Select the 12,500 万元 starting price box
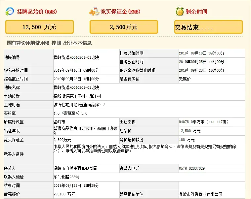251x199 pixels. click(39, 27)
